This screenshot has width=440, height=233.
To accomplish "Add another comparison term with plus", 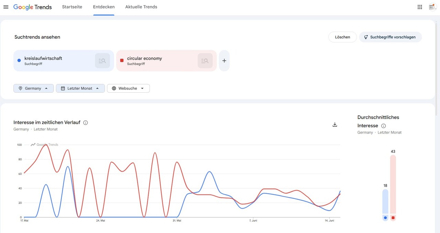I will [x=224, y=61].
